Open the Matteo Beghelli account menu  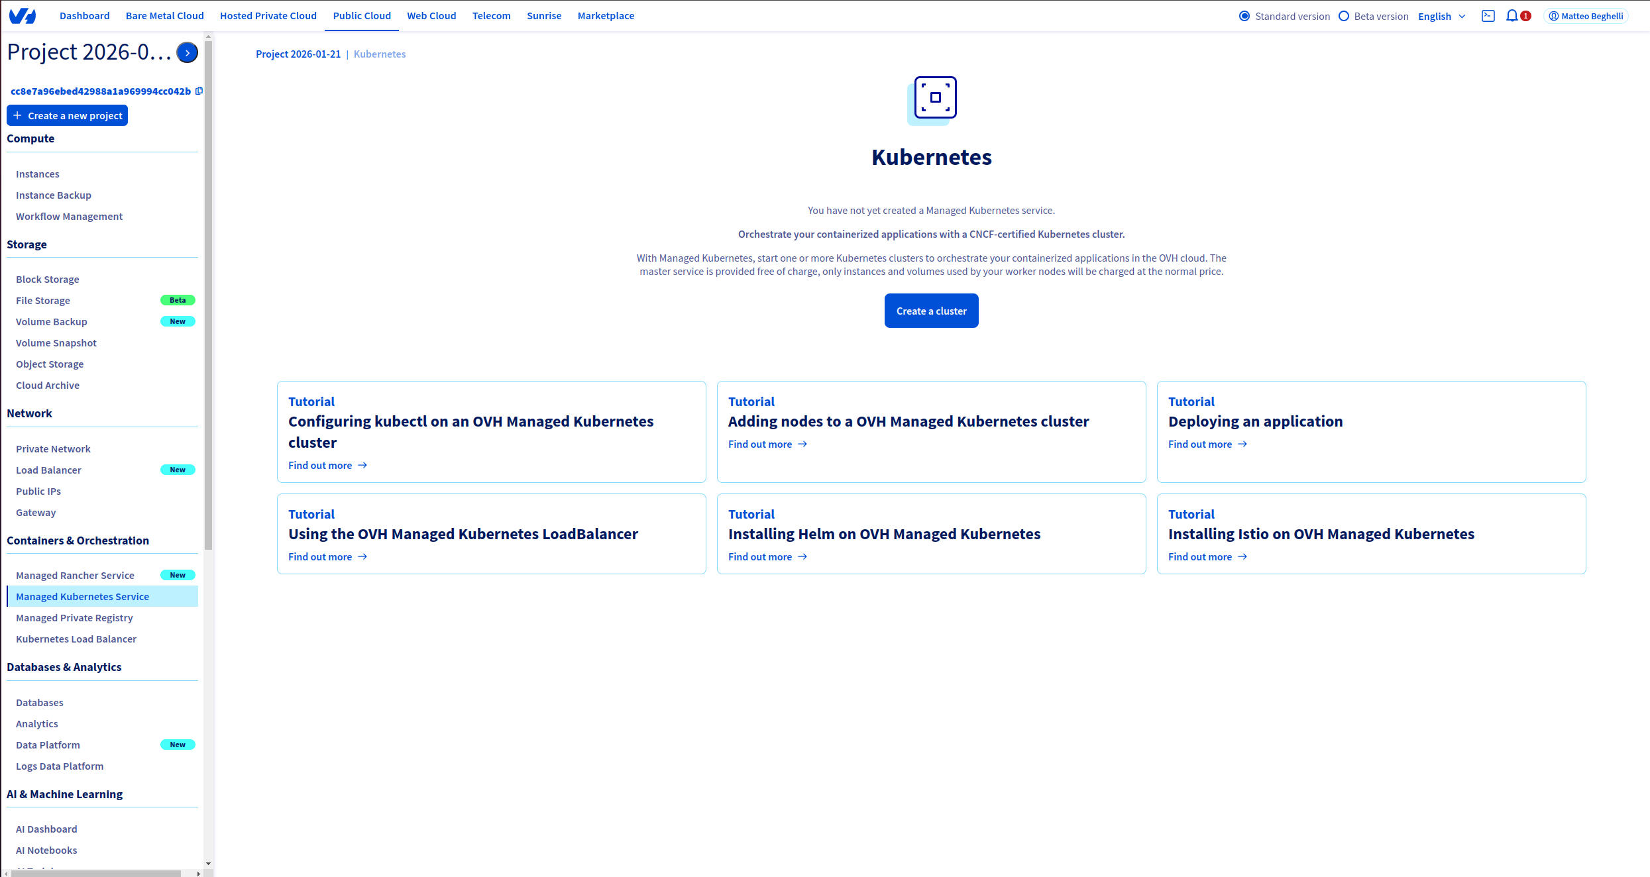(1586, 15)
